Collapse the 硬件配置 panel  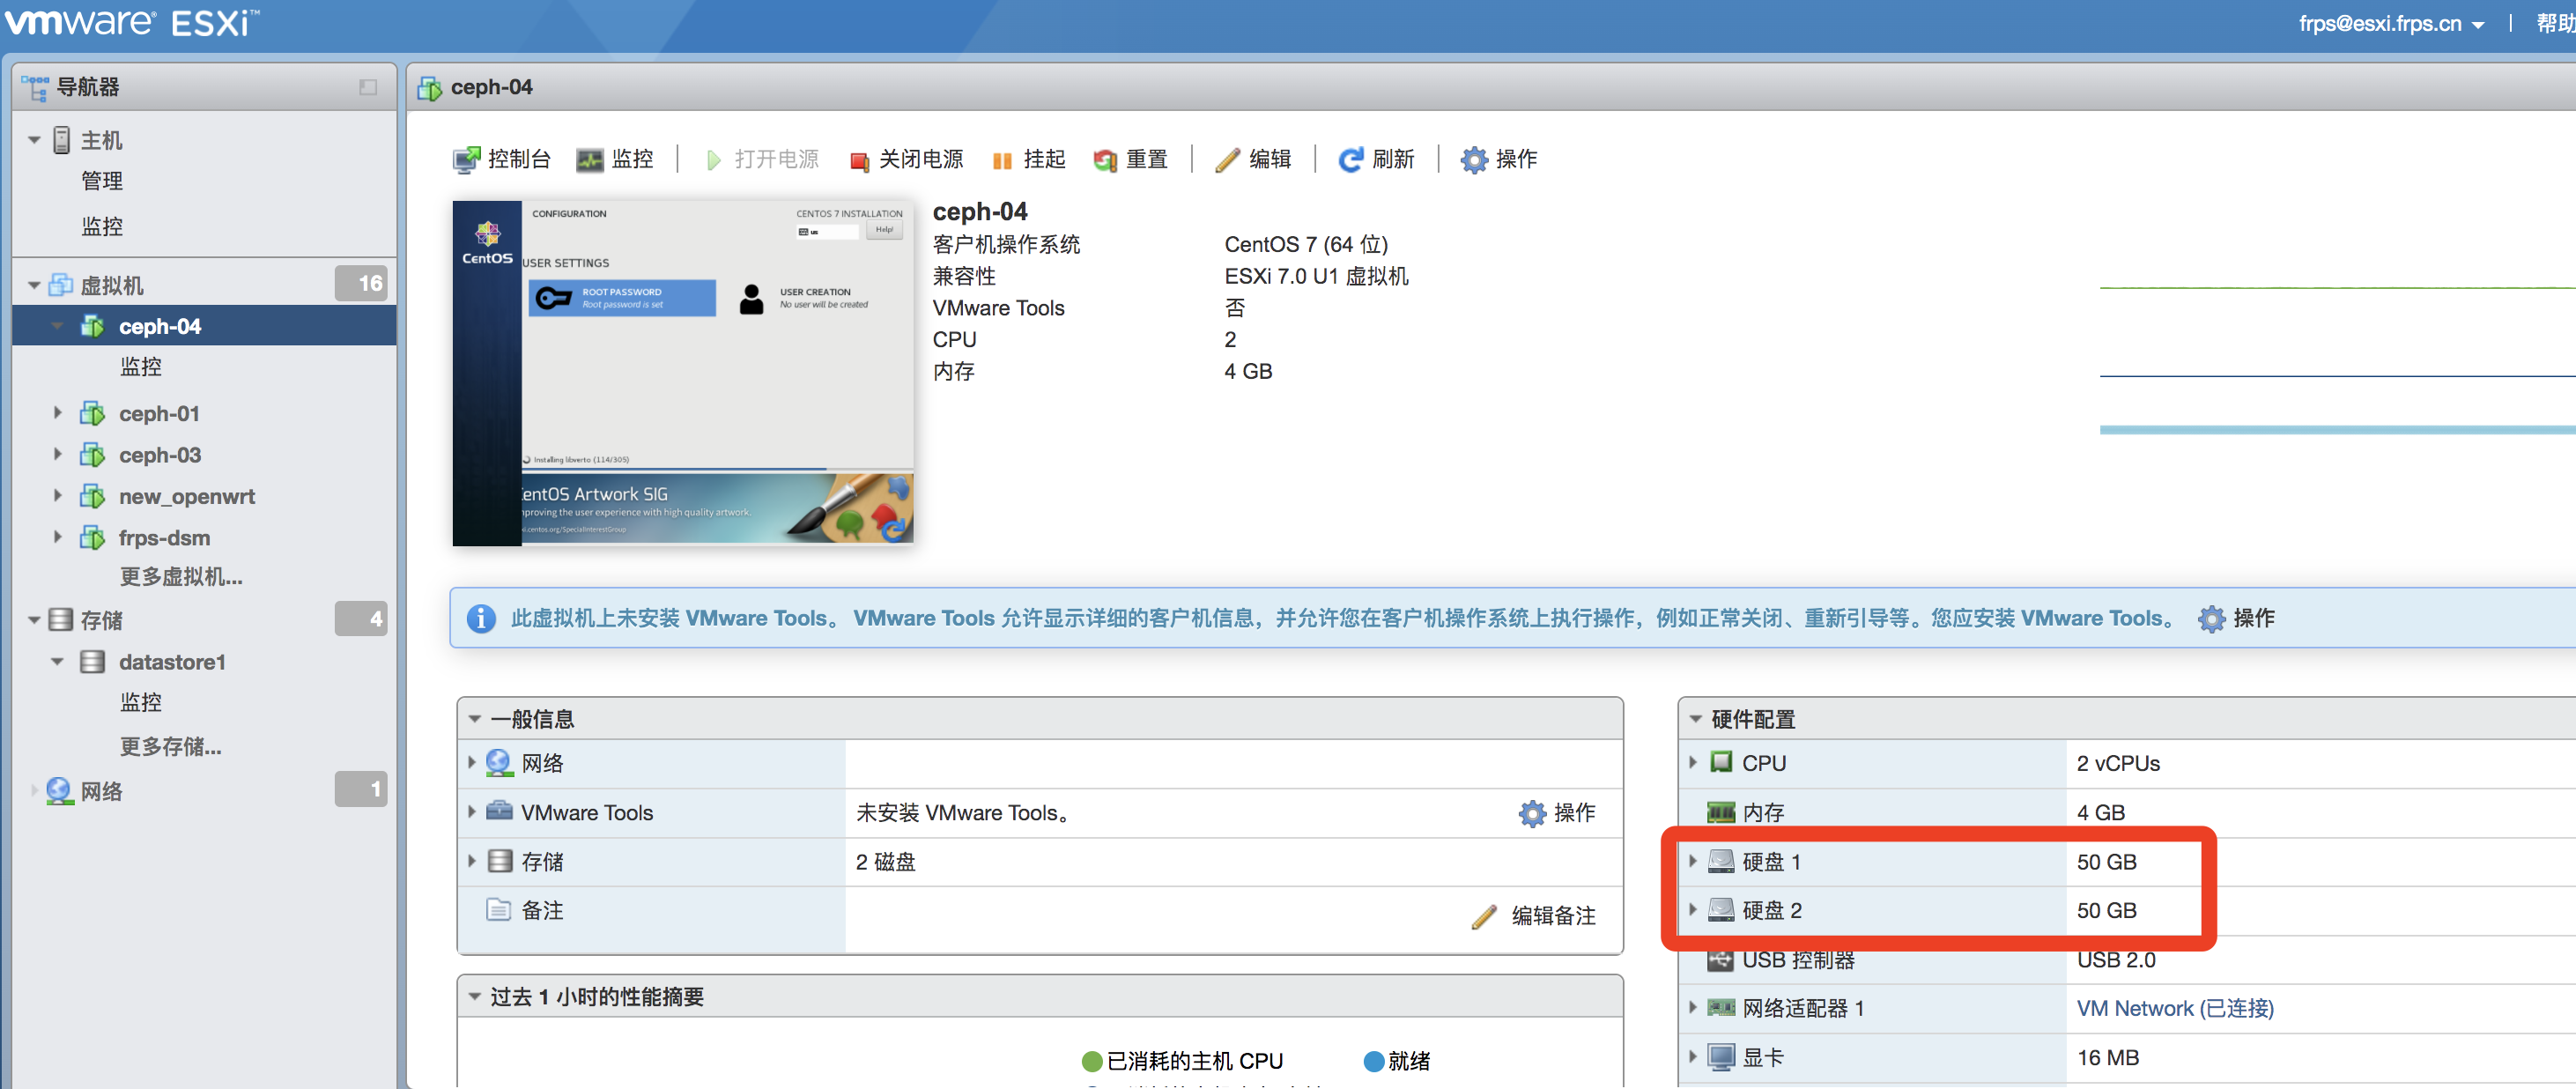pyautogui.click(x=1695, y=719)
